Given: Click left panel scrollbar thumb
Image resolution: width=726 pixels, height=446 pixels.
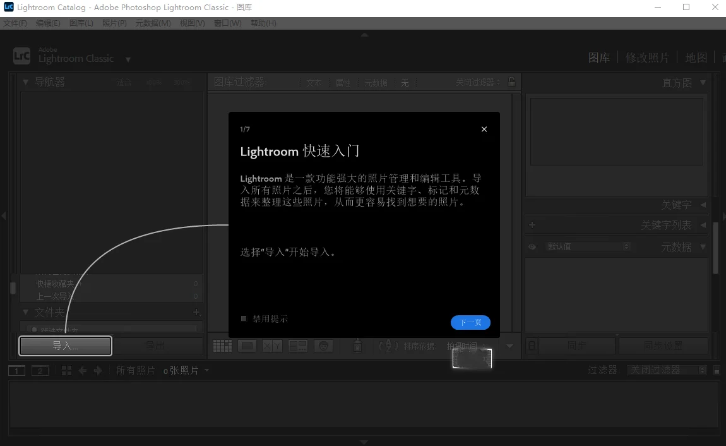Looking at the screenshot, I should (x=13, y=288).
